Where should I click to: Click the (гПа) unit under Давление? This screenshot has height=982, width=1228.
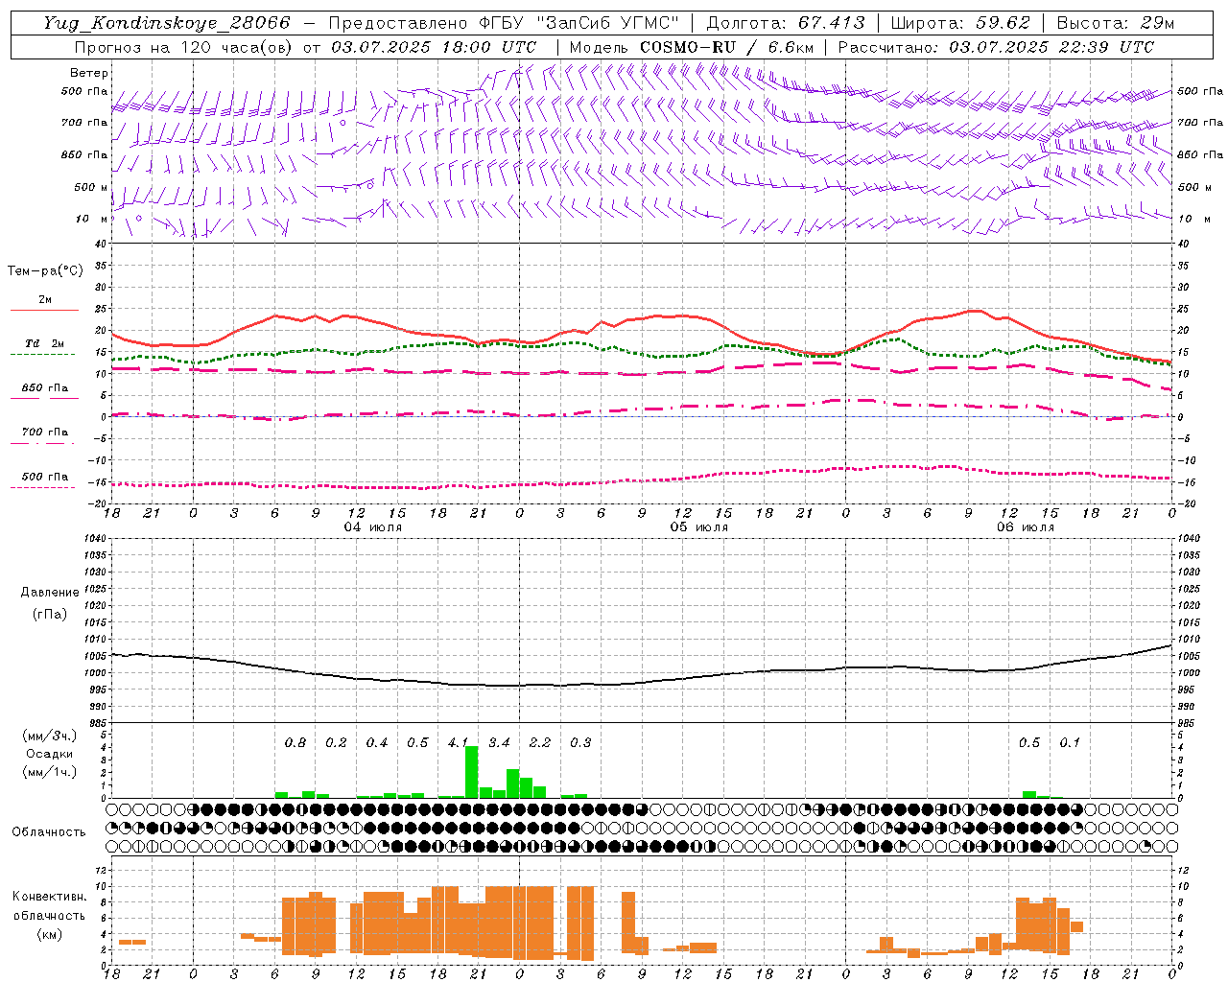[50, 614]
